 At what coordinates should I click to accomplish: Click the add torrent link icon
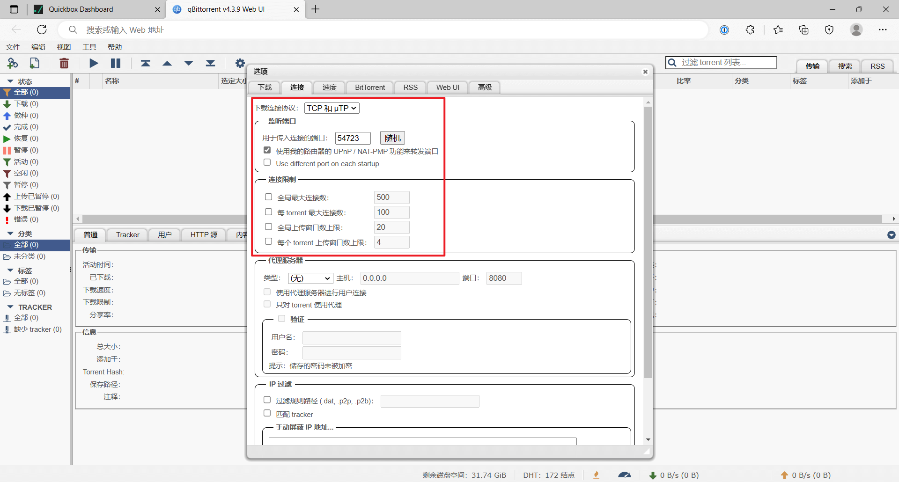(13, 63)
